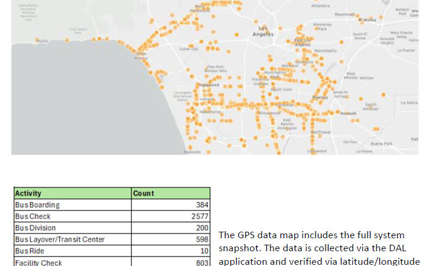This screenshot has height=266, width=438.
Task: Click the Los Angeles map label
Action: tap(263, 31)
